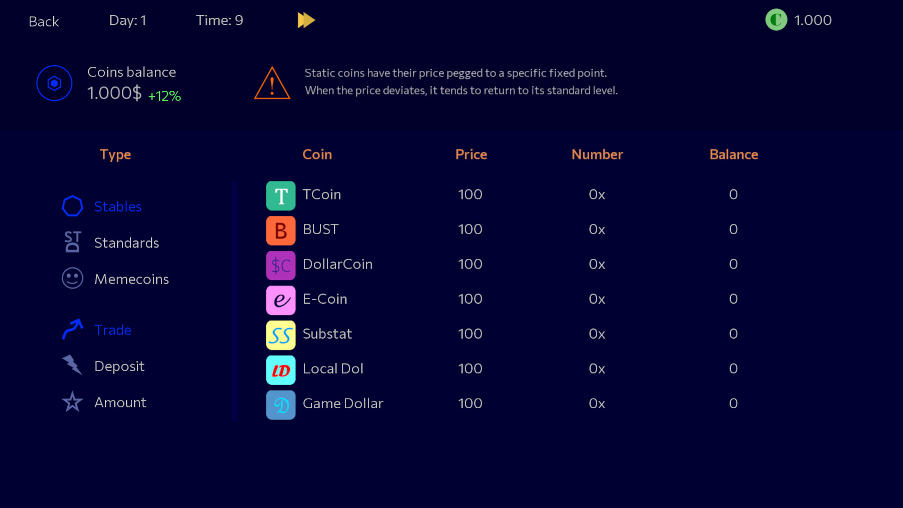
Task: Open the Trade section
Action: point(112,330)
